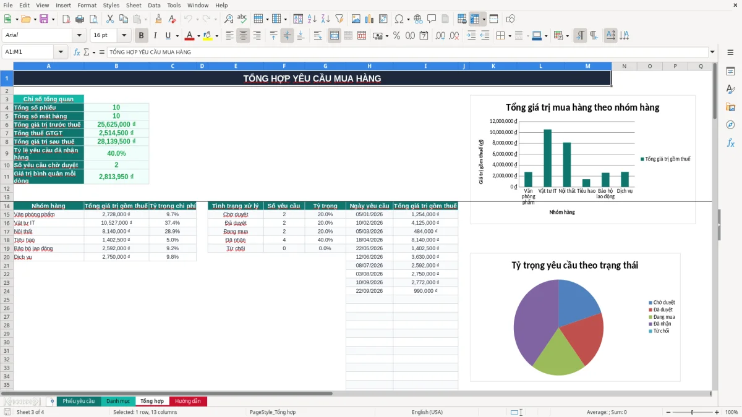Clear direct formatting icon
This screenshot has height=417, width=742.
click(171, 19)
